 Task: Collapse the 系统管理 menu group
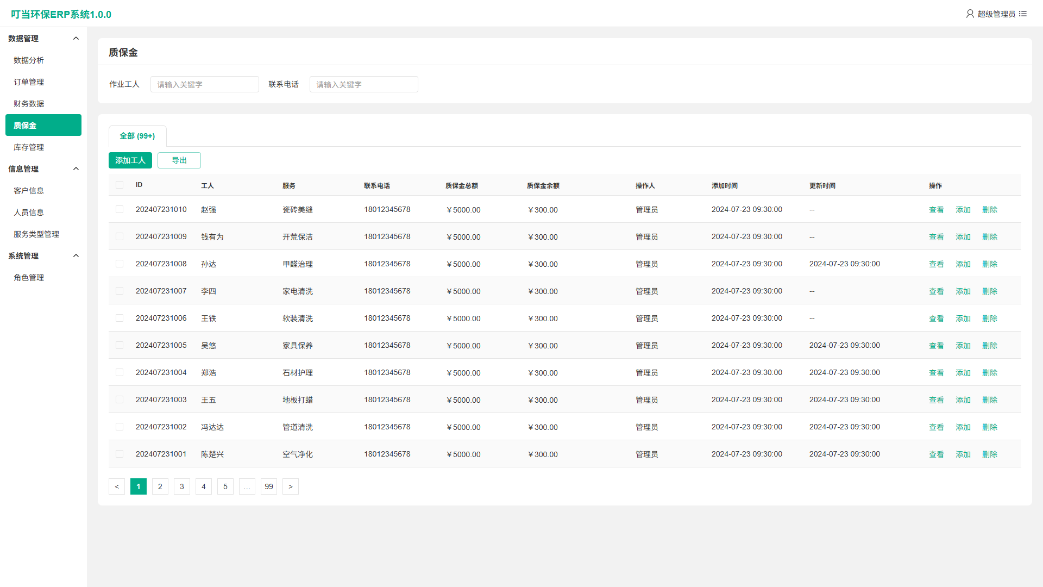coord(76,255)
